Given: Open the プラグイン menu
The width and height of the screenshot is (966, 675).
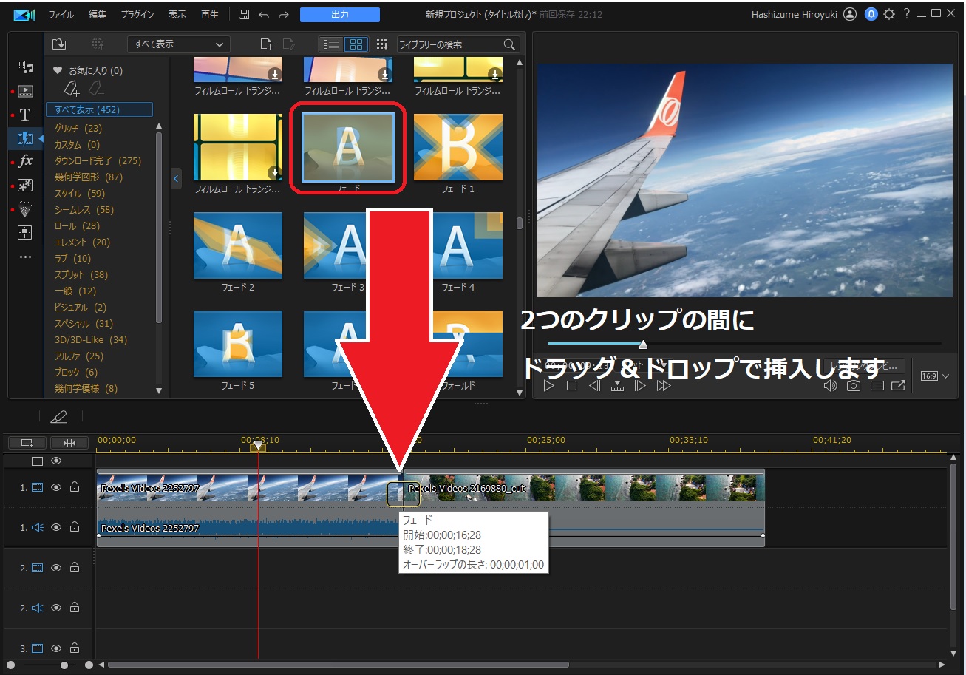Looking at the screenshot, I should pos(138,13).
